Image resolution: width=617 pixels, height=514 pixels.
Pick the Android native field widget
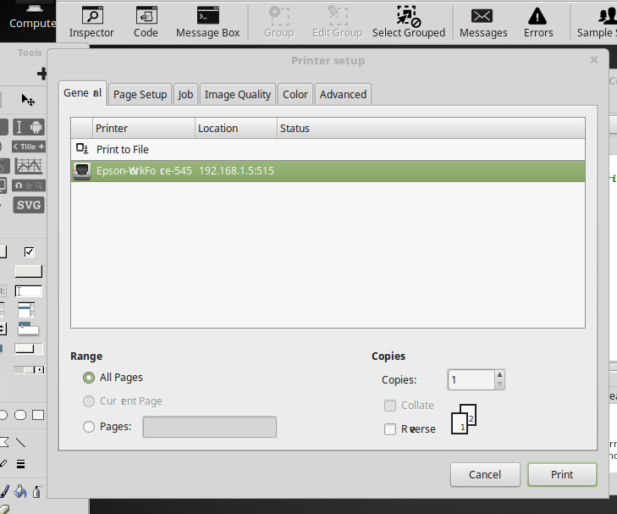click(29, 127)
